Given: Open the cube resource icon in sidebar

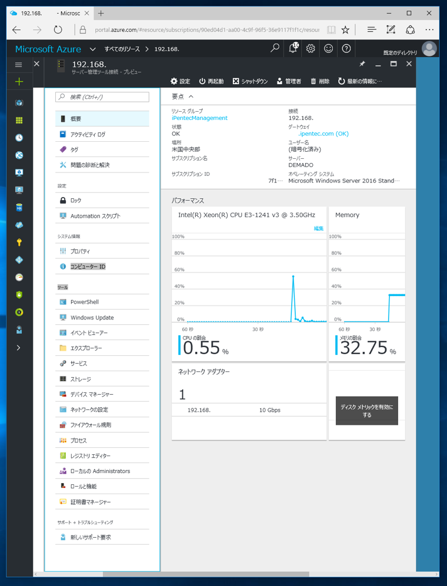Looking at the screenshot, I should coord(19,103).
